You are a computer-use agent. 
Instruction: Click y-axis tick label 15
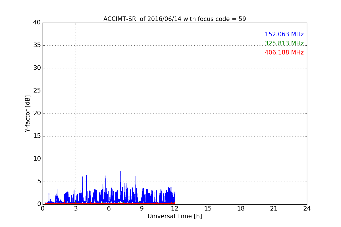coord(37,136)
